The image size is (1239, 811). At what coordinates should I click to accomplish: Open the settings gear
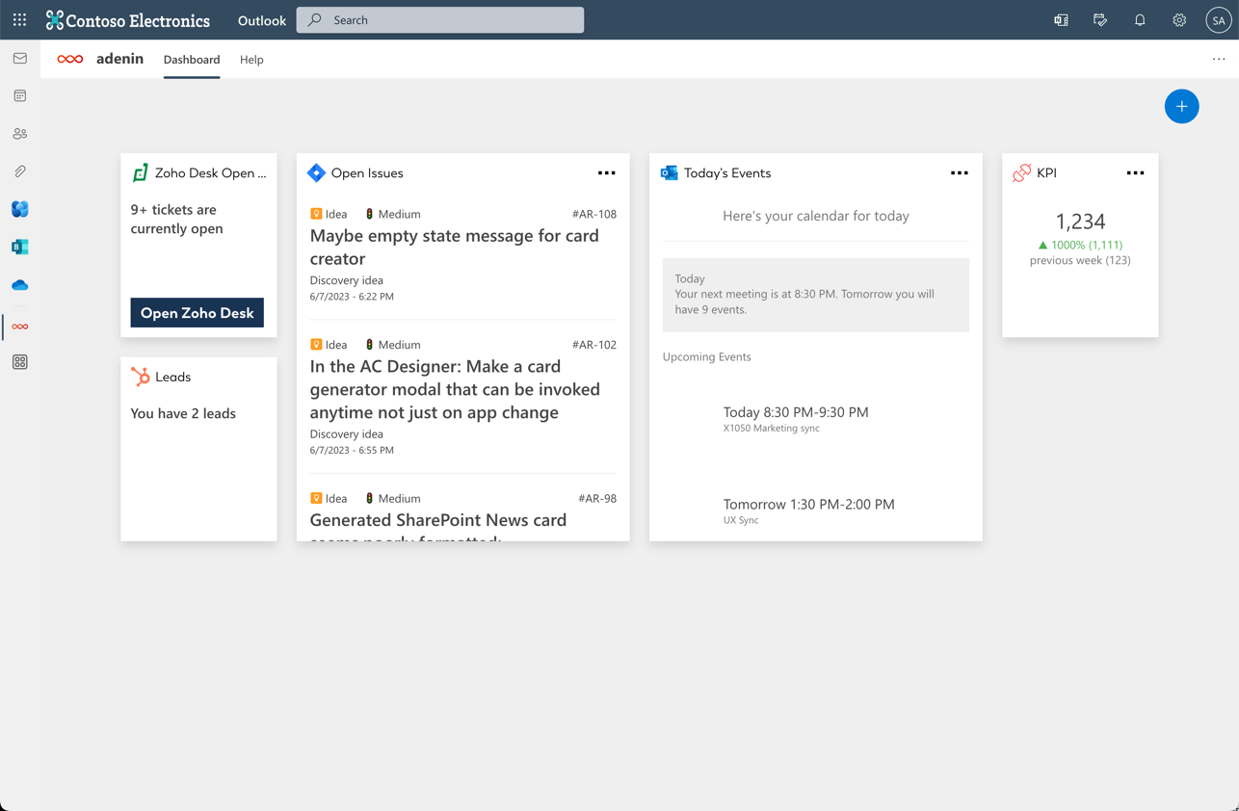pyautogui.click(x=1179, y=20)
